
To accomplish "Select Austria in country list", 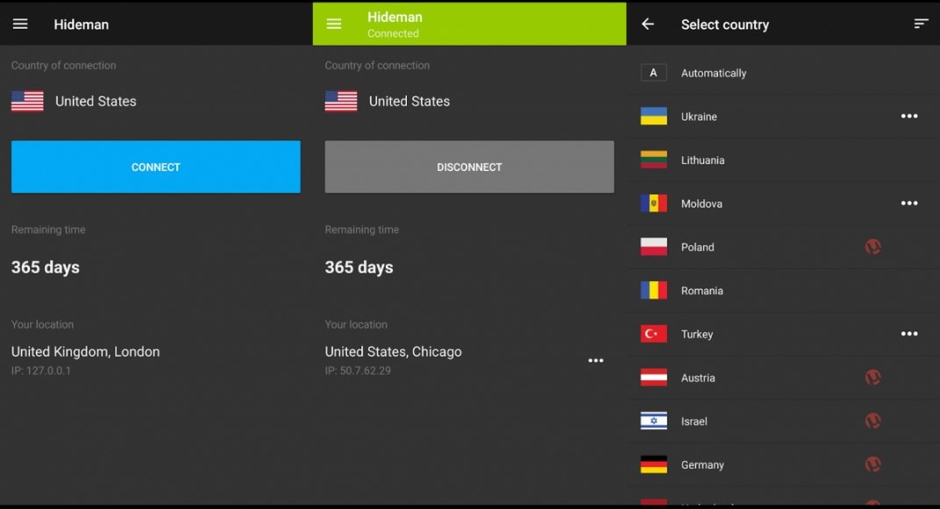I will point(783,378).
